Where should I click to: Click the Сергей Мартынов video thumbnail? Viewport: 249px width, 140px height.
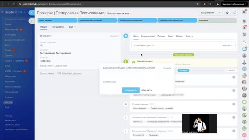tap(199, 124)
